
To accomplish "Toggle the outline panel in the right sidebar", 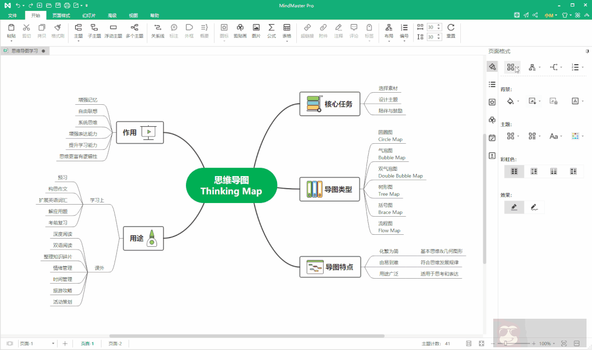I will [x=492, y=84].
